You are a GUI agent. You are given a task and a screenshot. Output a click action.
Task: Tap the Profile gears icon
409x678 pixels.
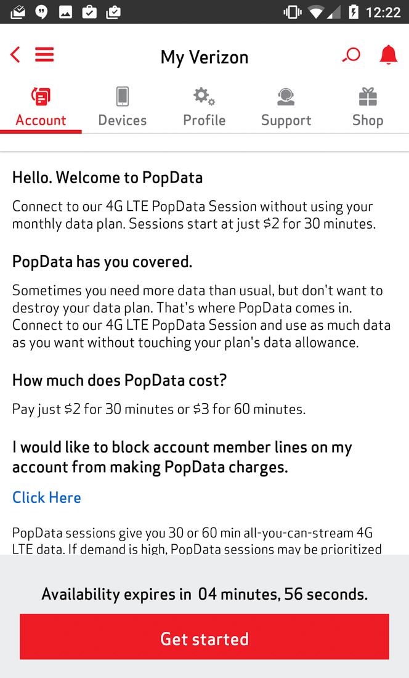click(204, 97)
